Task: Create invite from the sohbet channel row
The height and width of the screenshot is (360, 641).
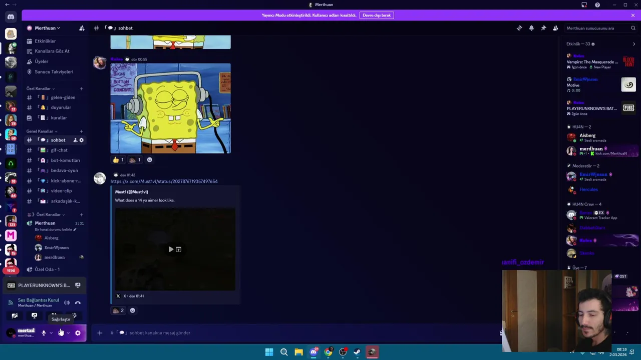Action: pos(76,140)
